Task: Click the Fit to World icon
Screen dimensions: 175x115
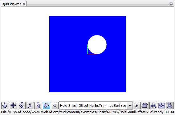Action: pos(161,106)
